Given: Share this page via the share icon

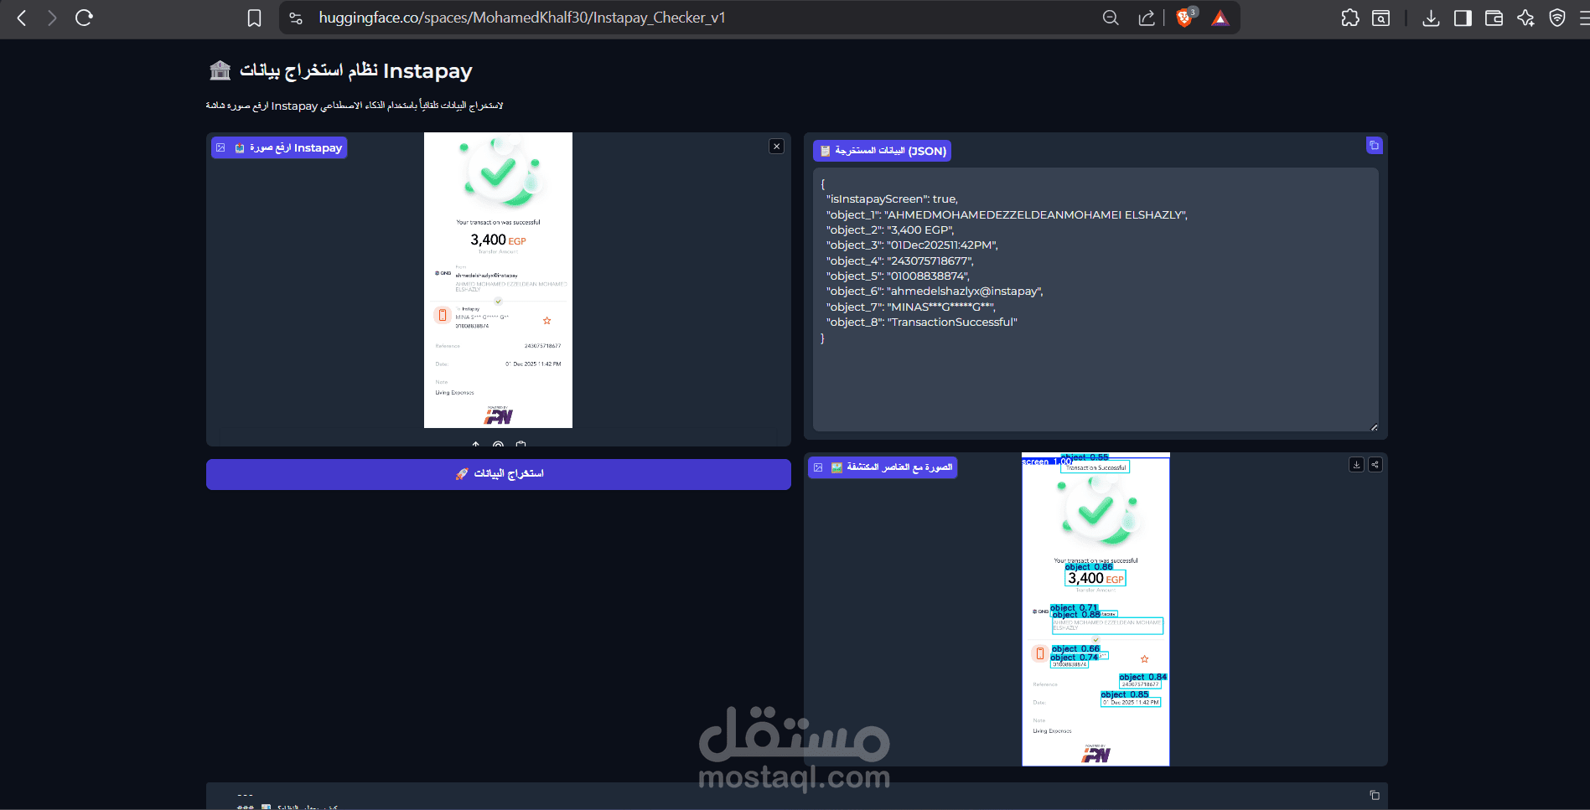Looking at the screenshot, I should point(1146,18).
